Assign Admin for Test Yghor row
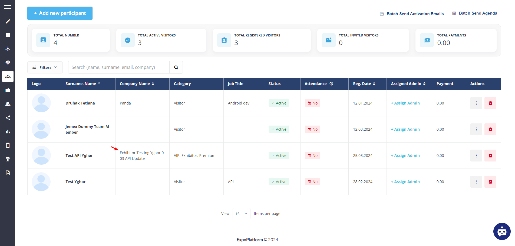This screenshot has width=515, height=246. point(405,181)
